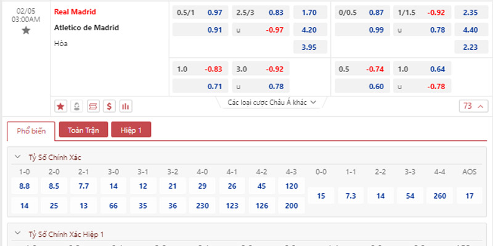Collapse the 'Tỷ Số Chính Xác' section chevron
The image size is (493, 246).
tap(18, 157)
